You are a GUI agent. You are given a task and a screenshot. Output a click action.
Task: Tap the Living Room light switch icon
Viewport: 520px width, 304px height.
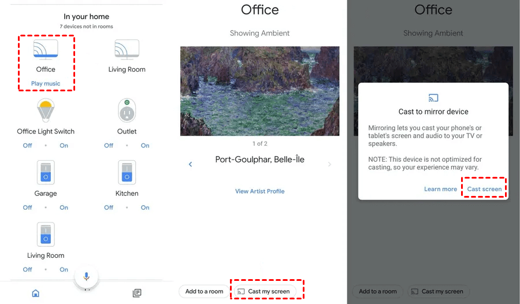pyautogui.click(x=46, y=235)
